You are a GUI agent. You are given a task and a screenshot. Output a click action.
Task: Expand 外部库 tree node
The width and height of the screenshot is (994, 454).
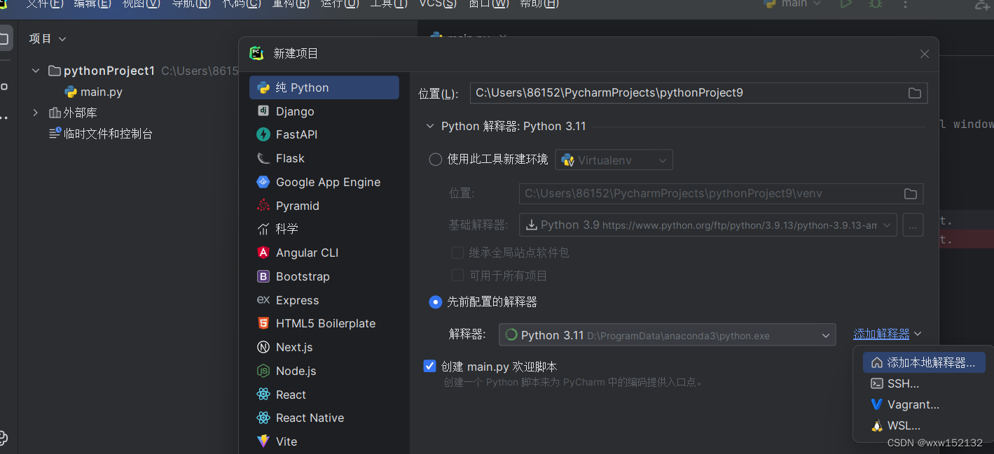[x=36, y=113]
